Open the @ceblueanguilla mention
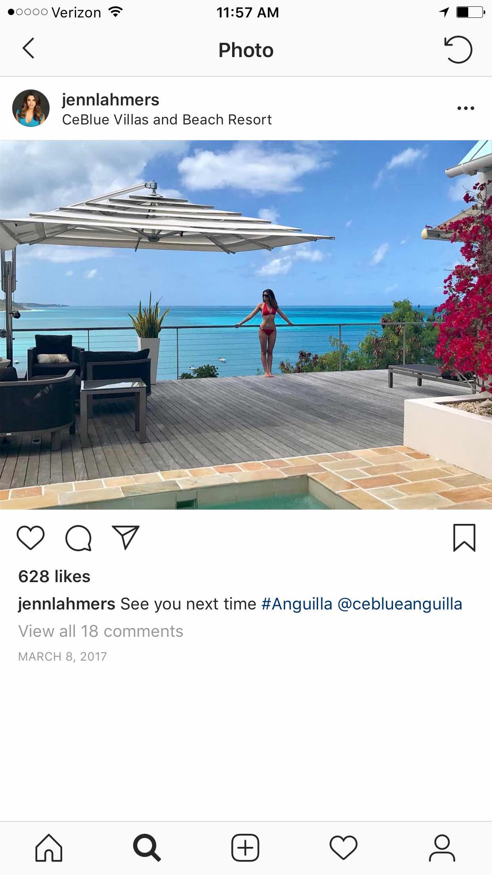The height and width of the screenshot is (875, 492). point(400,604)
